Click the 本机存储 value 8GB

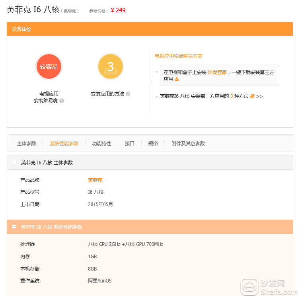[92, 269]
